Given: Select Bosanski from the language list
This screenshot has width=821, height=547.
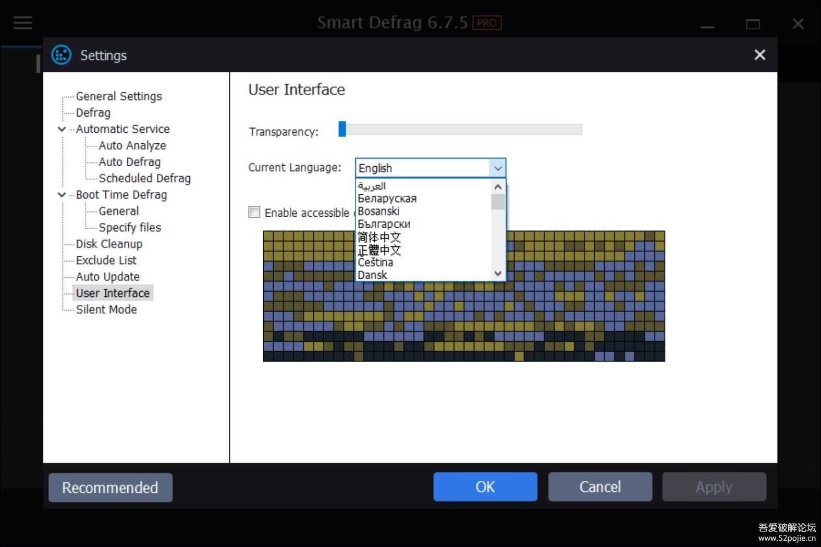Looking at the screenshot, I should [378, 211].
